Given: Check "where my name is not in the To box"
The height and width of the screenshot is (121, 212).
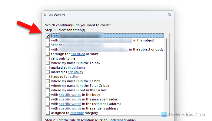Looking at the screenshot, I should pyautogui.click(x=48, y=90).
